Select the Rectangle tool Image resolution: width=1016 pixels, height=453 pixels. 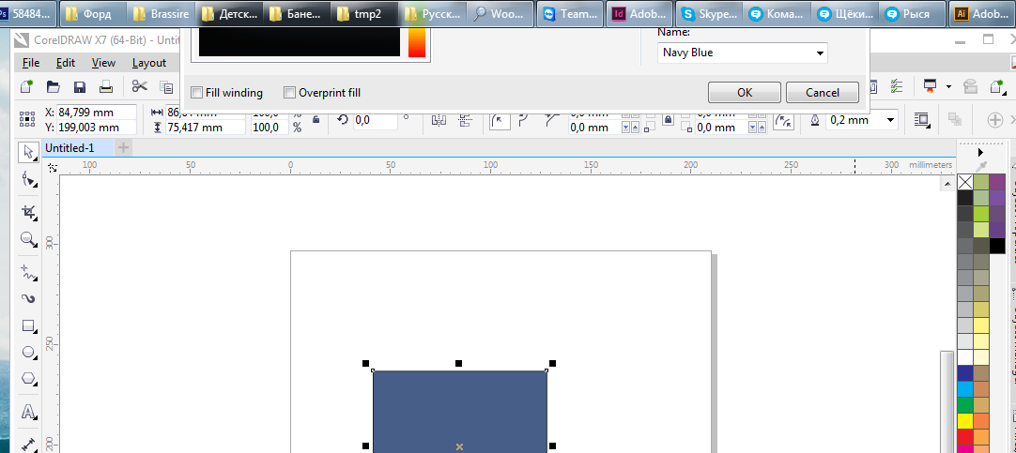click(x=28, y=326)
